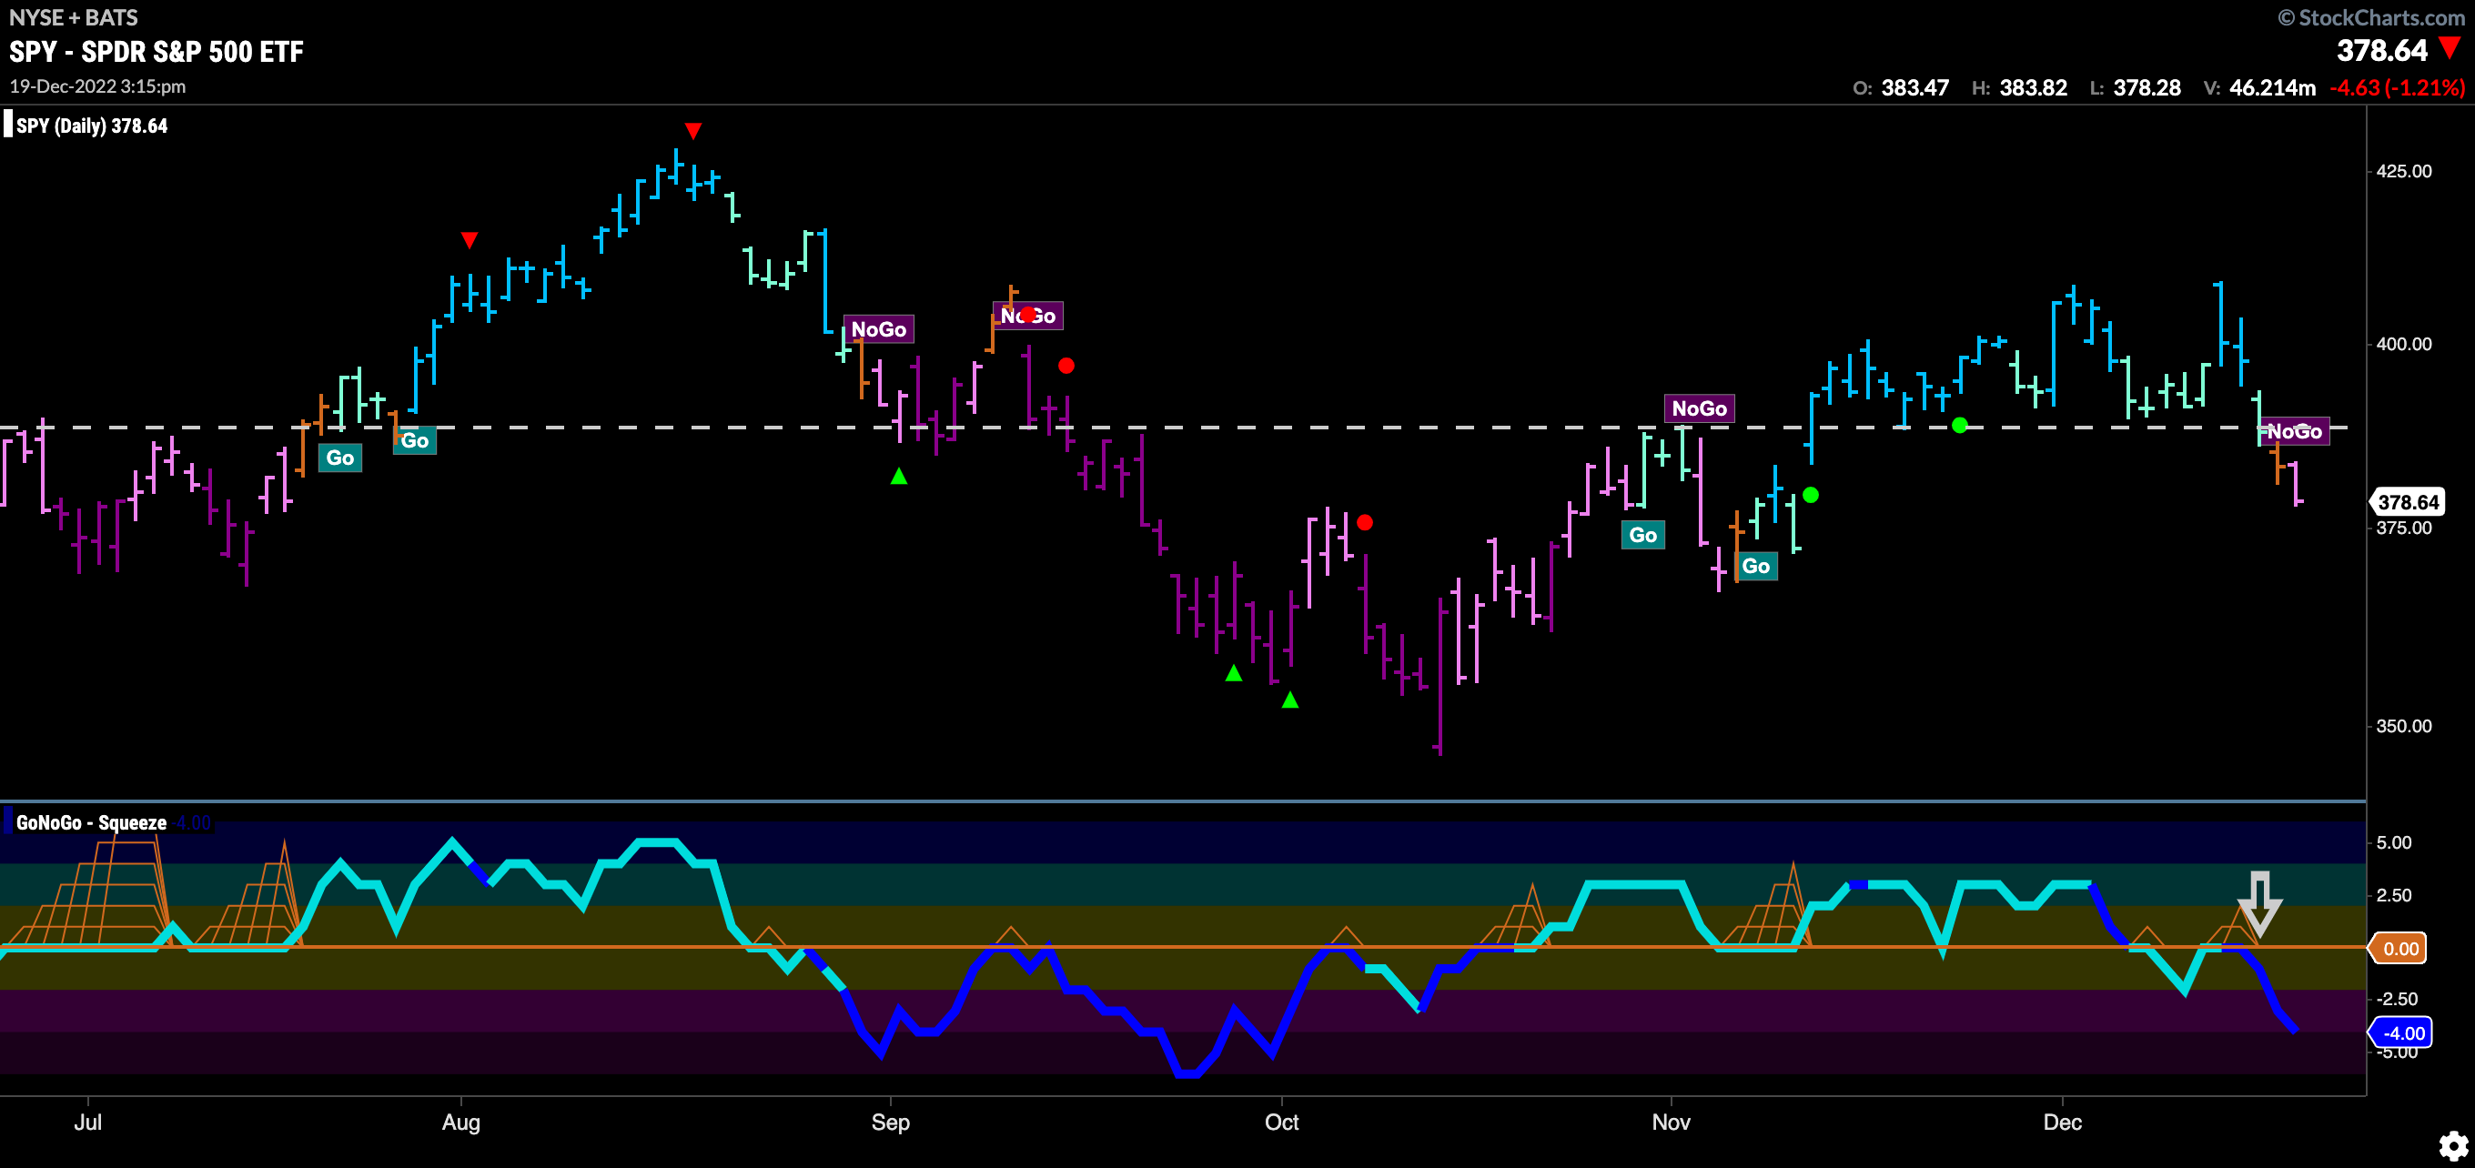Screen dimensions: 2475x1168
Task: Click the green triangle marker below early September bars
Action: point(898,476)
